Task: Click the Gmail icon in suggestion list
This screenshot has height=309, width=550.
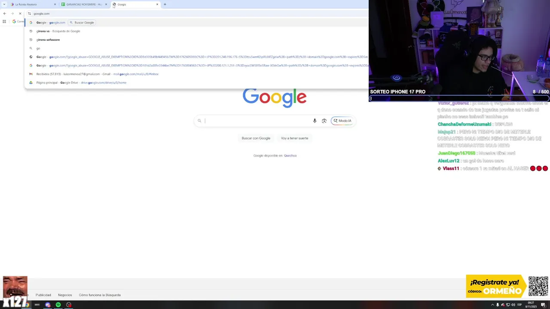Action: [31, 74]
